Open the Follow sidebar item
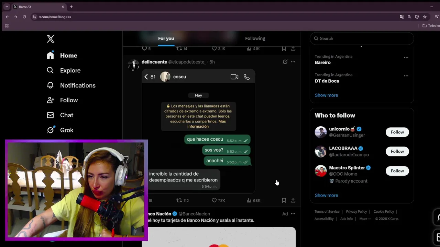Viewport: 440px width, 247px height. 62,100
